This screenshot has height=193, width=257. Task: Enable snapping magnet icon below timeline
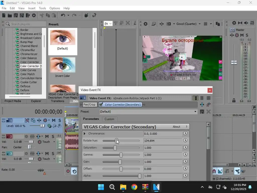[x=214, y=171]
